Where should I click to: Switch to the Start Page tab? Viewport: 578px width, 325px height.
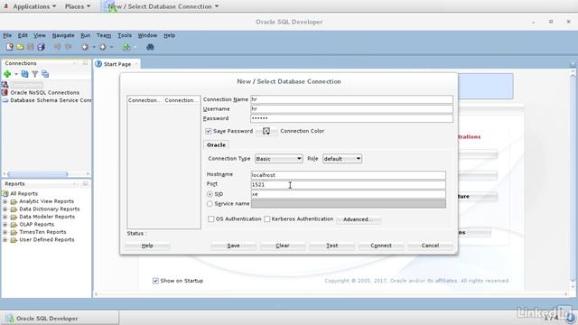point(117,64)
